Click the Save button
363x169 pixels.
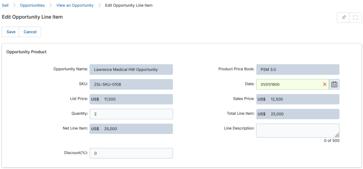(11, 32)
